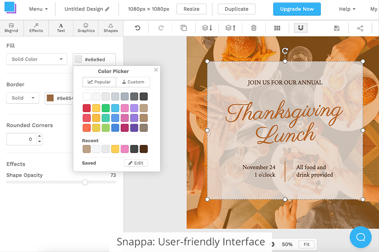Save design with floppy disk icon
379x252 pixels.
[337, 28]
